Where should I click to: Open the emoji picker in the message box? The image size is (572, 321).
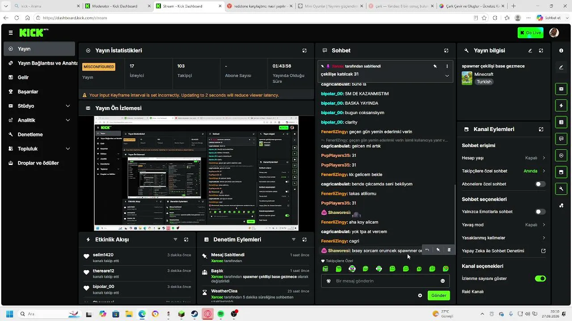click(x=443, y=281)
